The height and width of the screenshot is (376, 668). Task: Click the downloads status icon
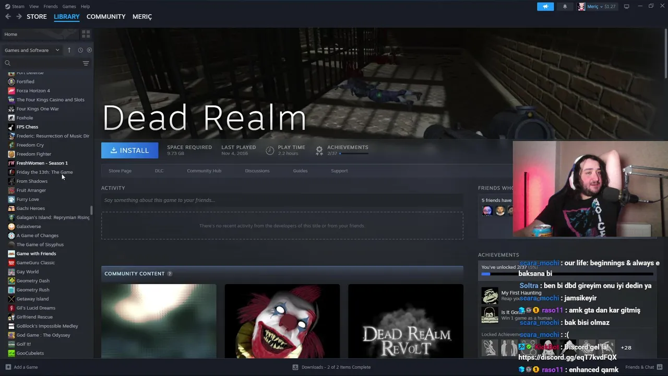pos(295,367)
